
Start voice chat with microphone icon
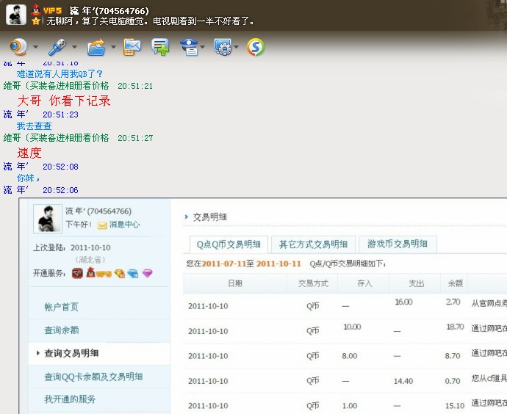tap(57, 47)
